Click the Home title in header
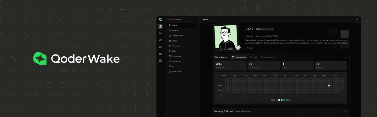This screenshot has height=117, width=377. [205, 19]
